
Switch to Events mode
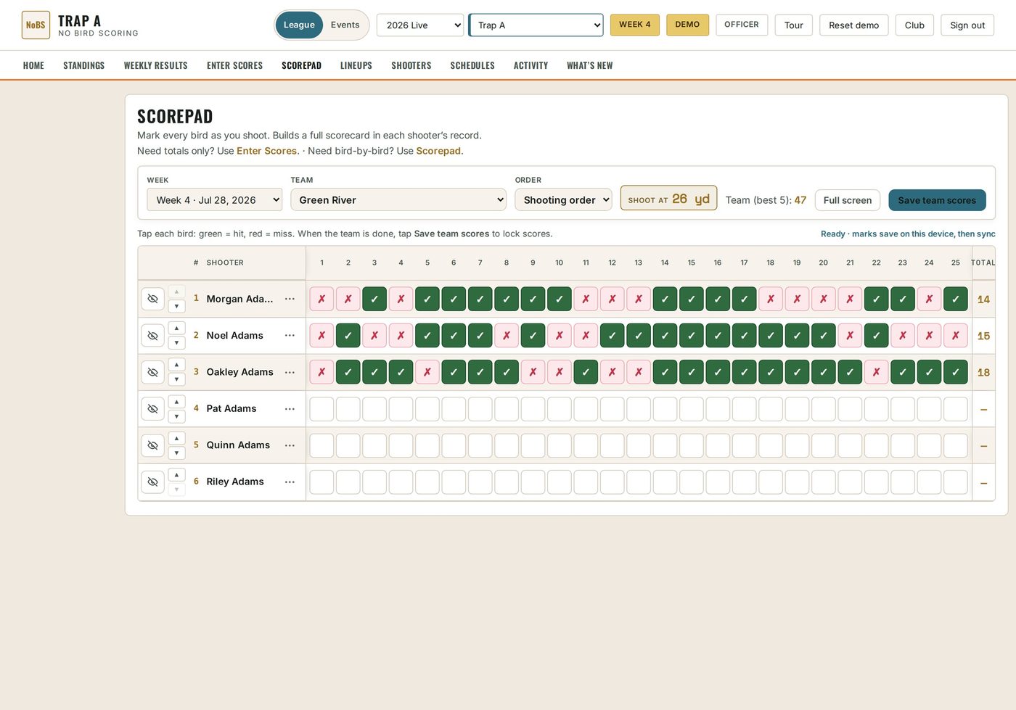345,25
